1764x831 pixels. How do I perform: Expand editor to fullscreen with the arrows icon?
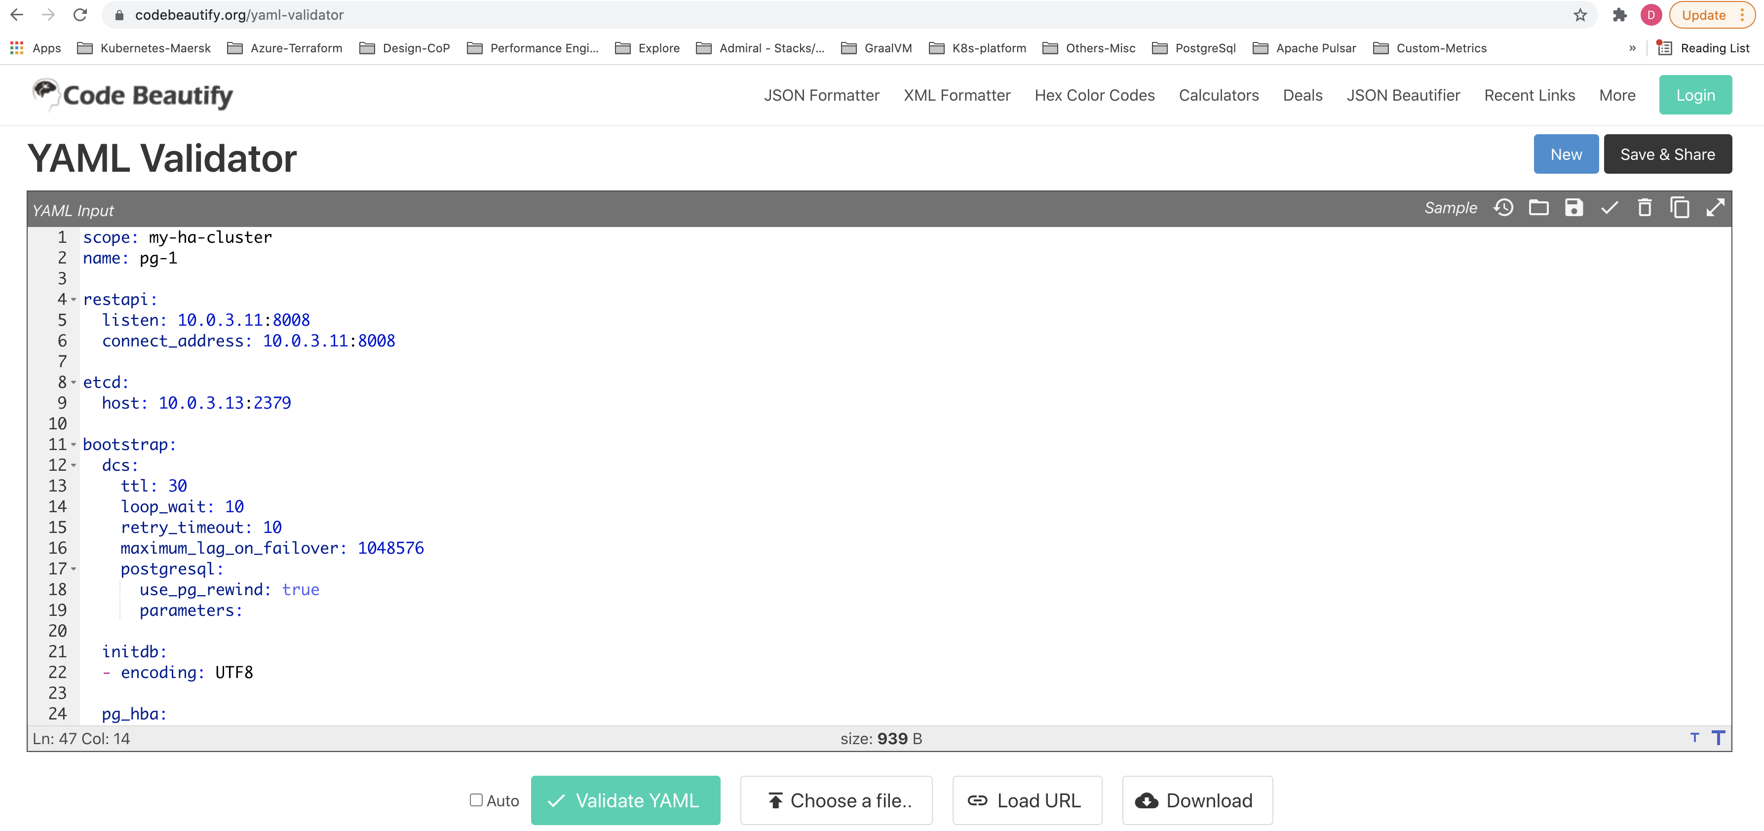click(1716, 207)
